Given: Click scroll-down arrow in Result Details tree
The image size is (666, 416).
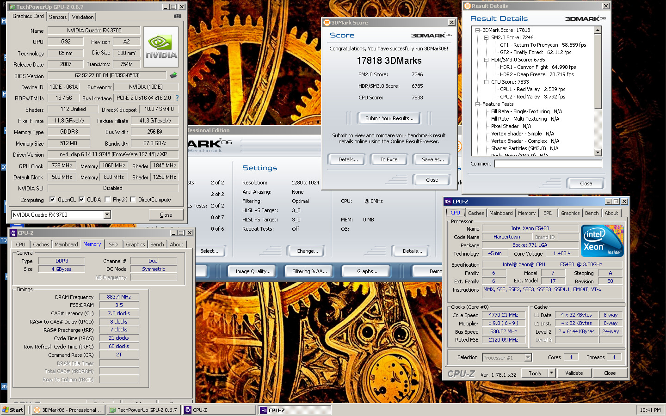Looking at the screenshot, I should pos(598,153).
